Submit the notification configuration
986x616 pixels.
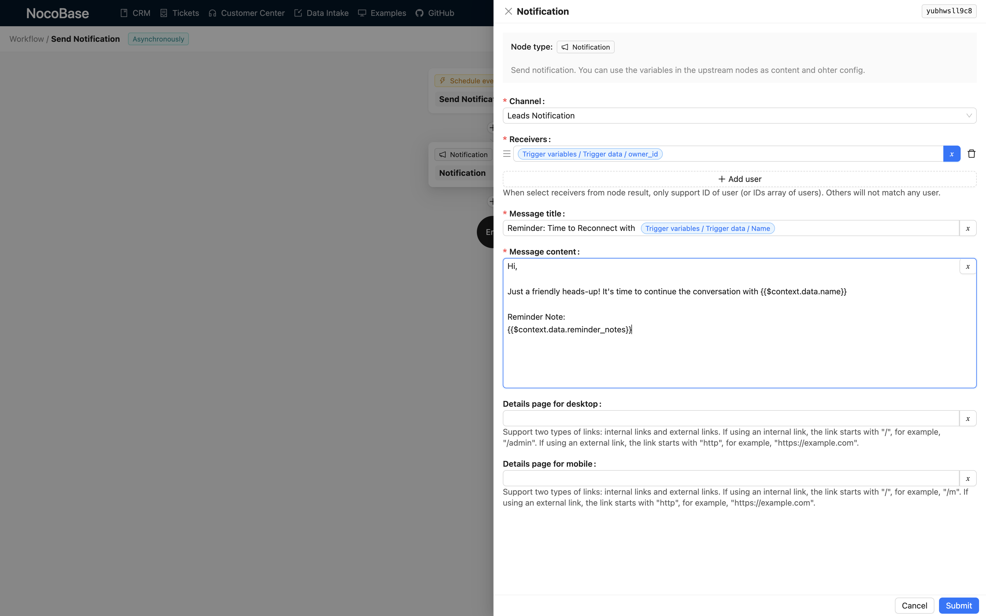point(958,605)
